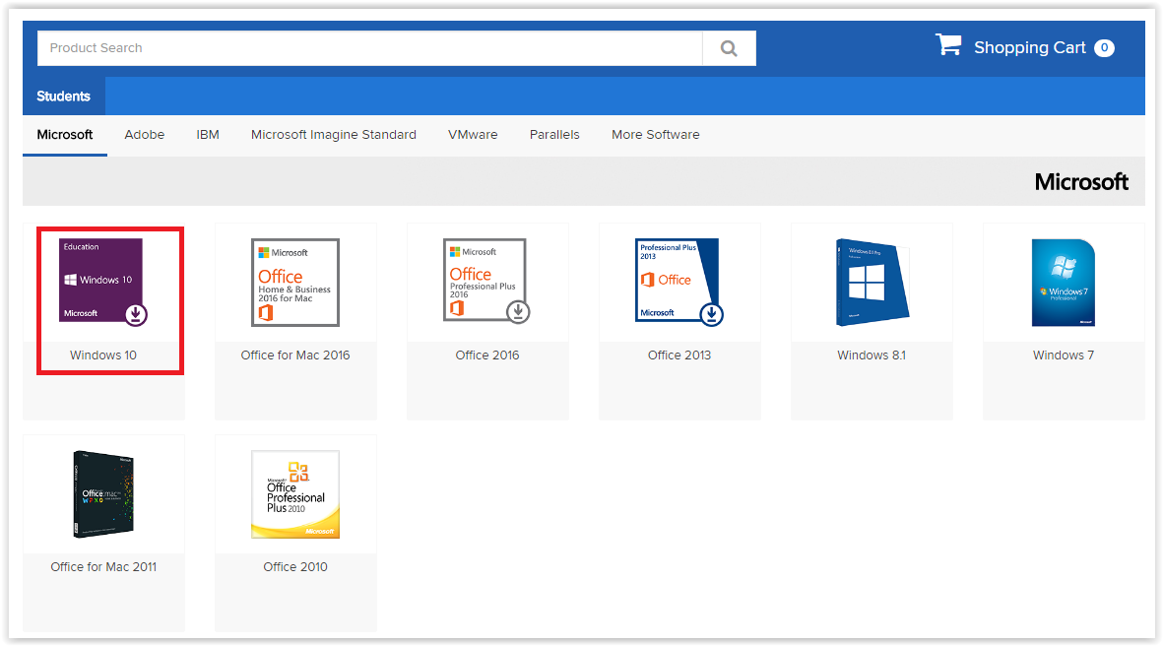Image resolution: width=1163 pixels, height=646 pixels.
Task: Click the Office for Mac 2016 title
Action: pos(295,355)
